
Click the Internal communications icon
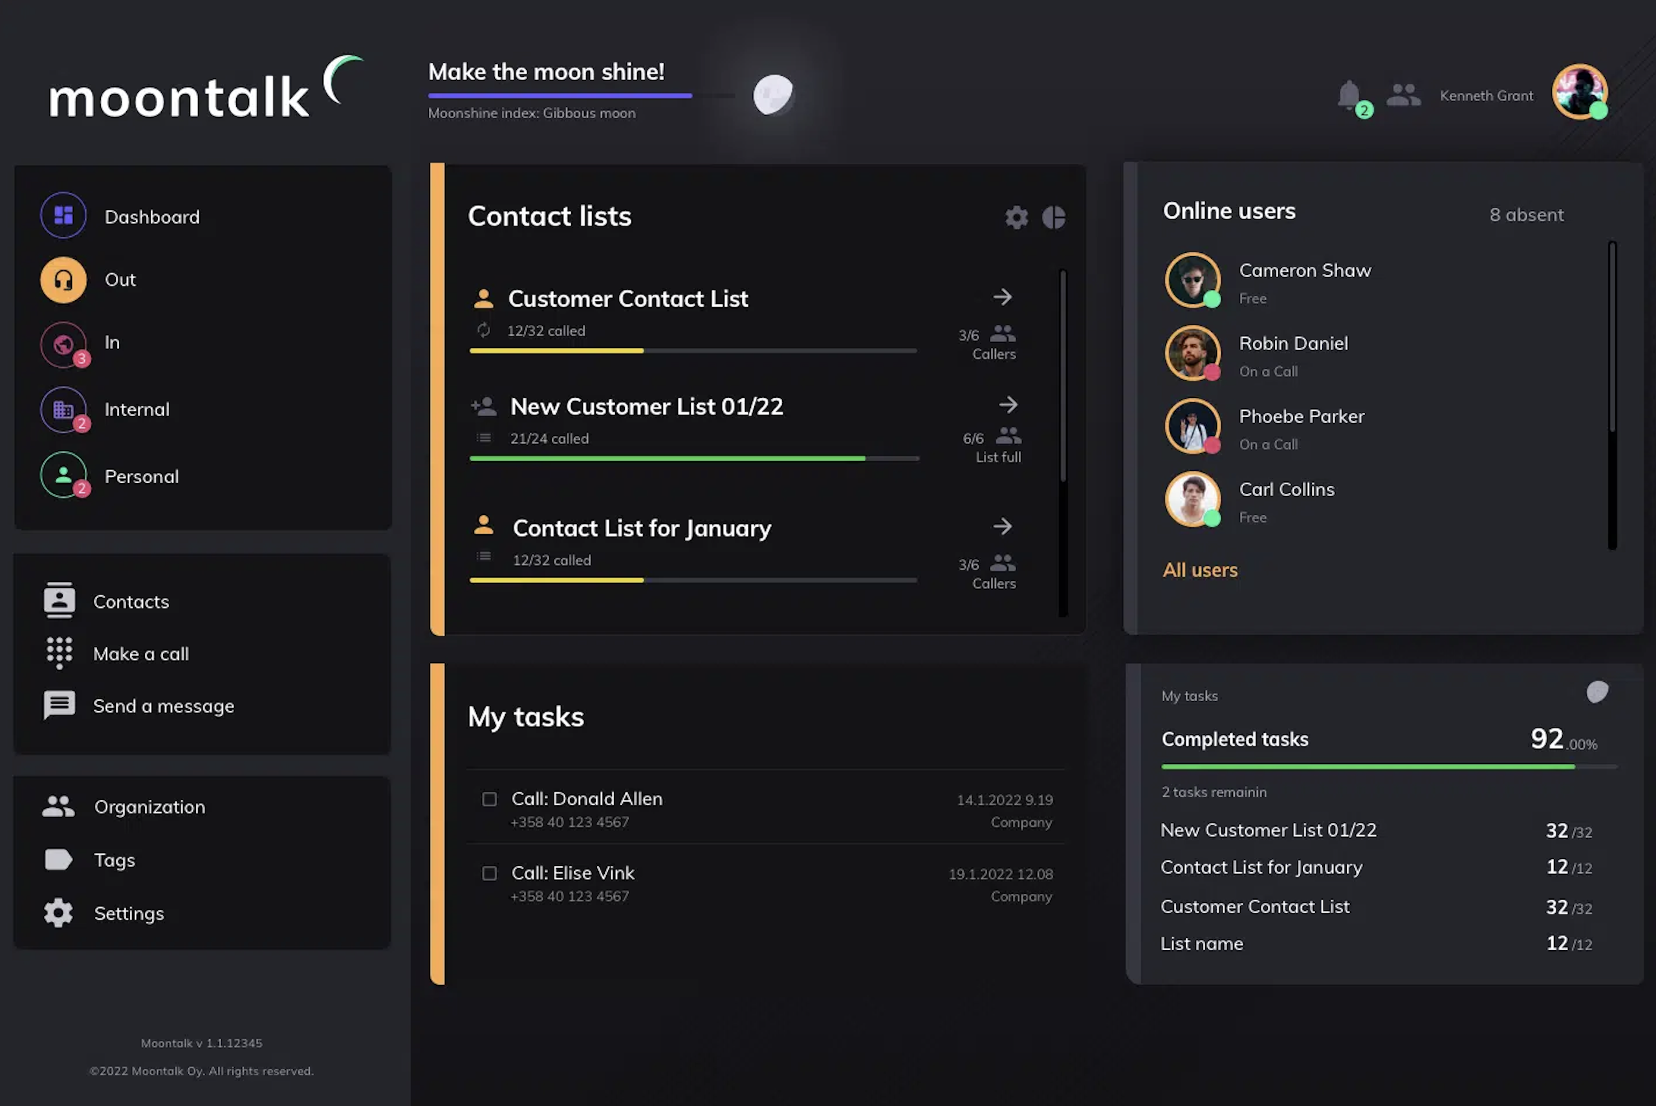click(x=63, y=409)
